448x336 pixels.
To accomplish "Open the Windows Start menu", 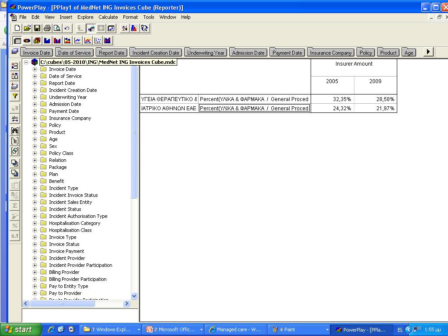I will [21, 329].
